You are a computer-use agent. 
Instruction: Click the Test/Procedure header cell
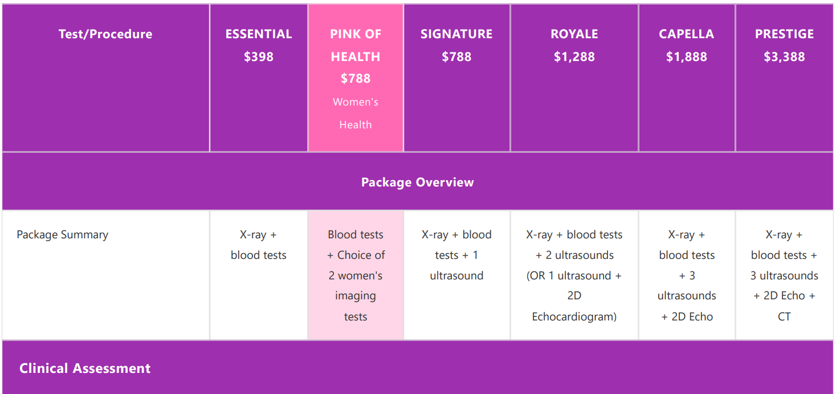(105, 78)
